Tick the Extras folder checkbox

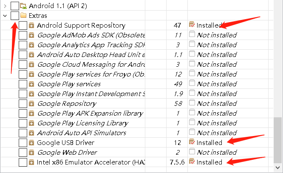(x=14, y=16)
